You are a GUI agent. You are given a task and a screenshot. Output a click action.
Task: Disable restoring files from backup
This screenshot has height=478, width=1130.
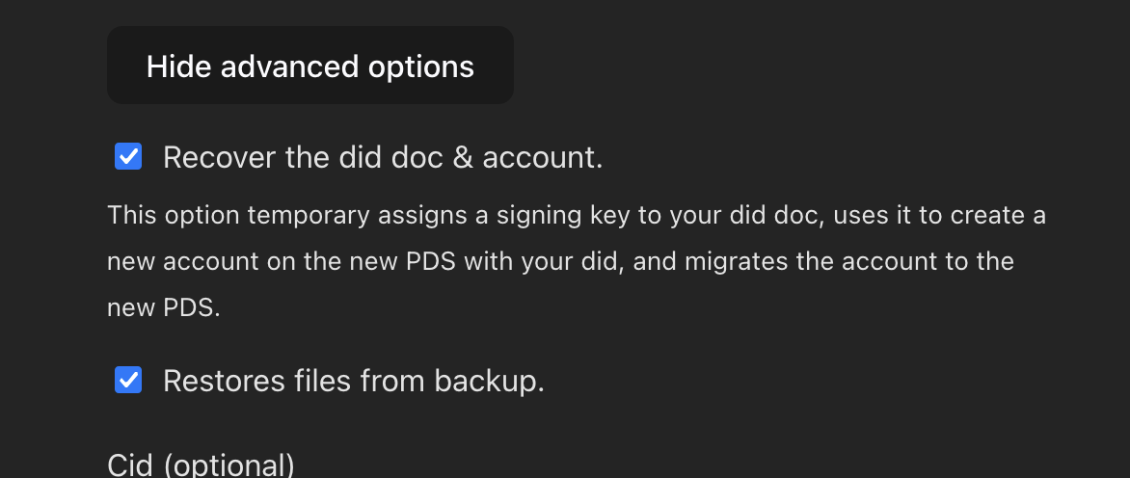pyautogui.click(x=128, y=381)
